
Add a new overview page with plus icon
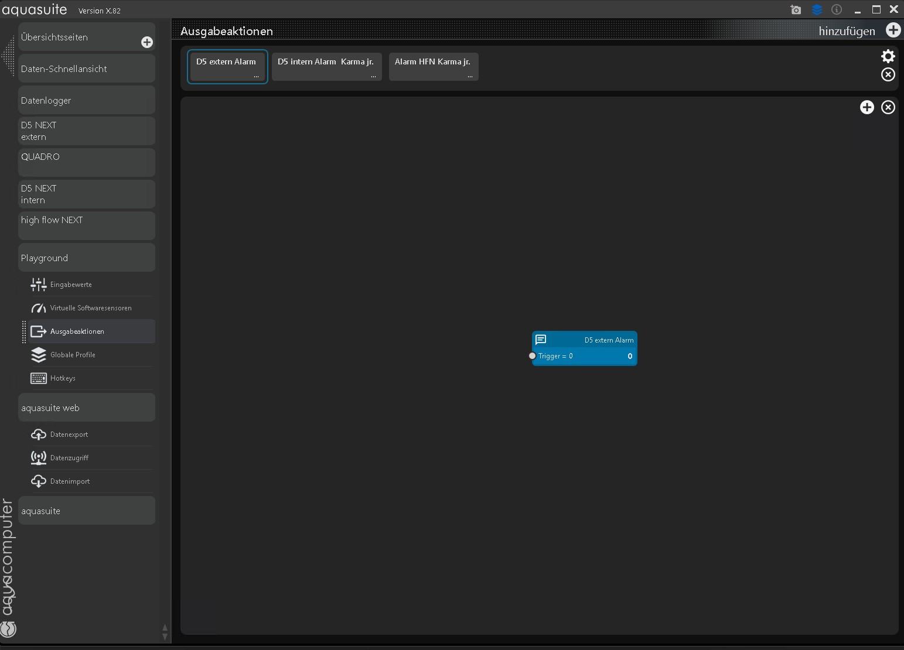pyautogui.click(x=147, y=42)
